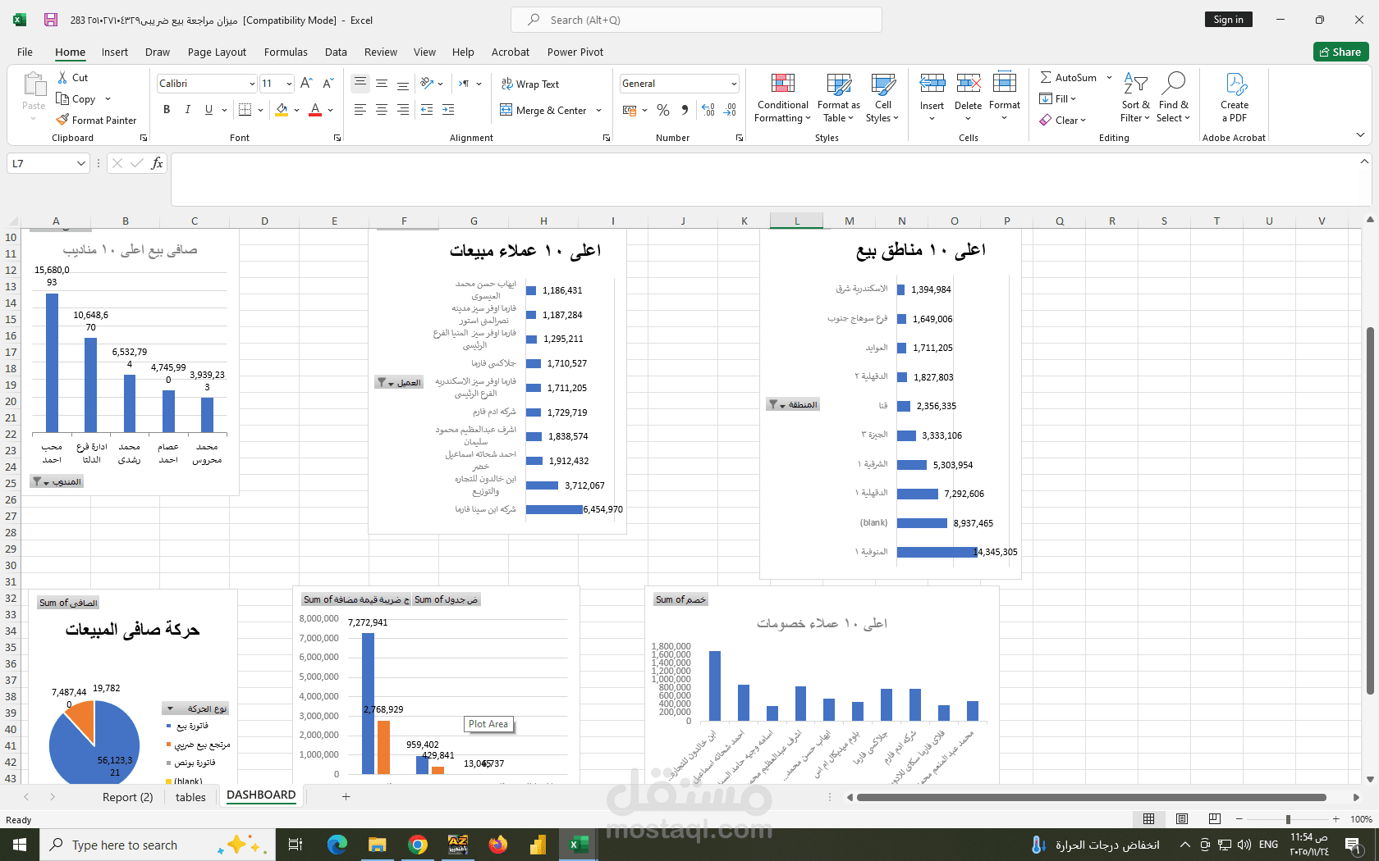
Task: Top-align the cell contents
Action: tap(360, 84)
